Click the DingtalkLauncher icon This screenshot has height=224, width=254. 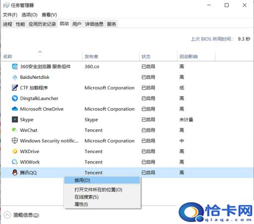pyautogui.click(x=15, y=98)
